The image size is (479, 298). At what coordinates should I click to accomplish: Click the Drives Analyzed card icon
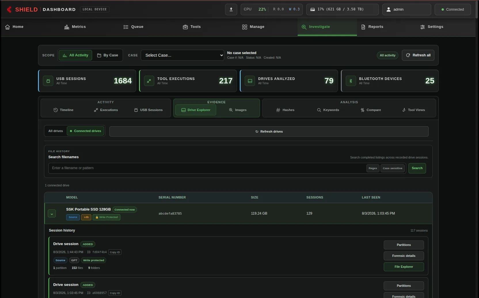pyautogui.click(x=250, y=81)
